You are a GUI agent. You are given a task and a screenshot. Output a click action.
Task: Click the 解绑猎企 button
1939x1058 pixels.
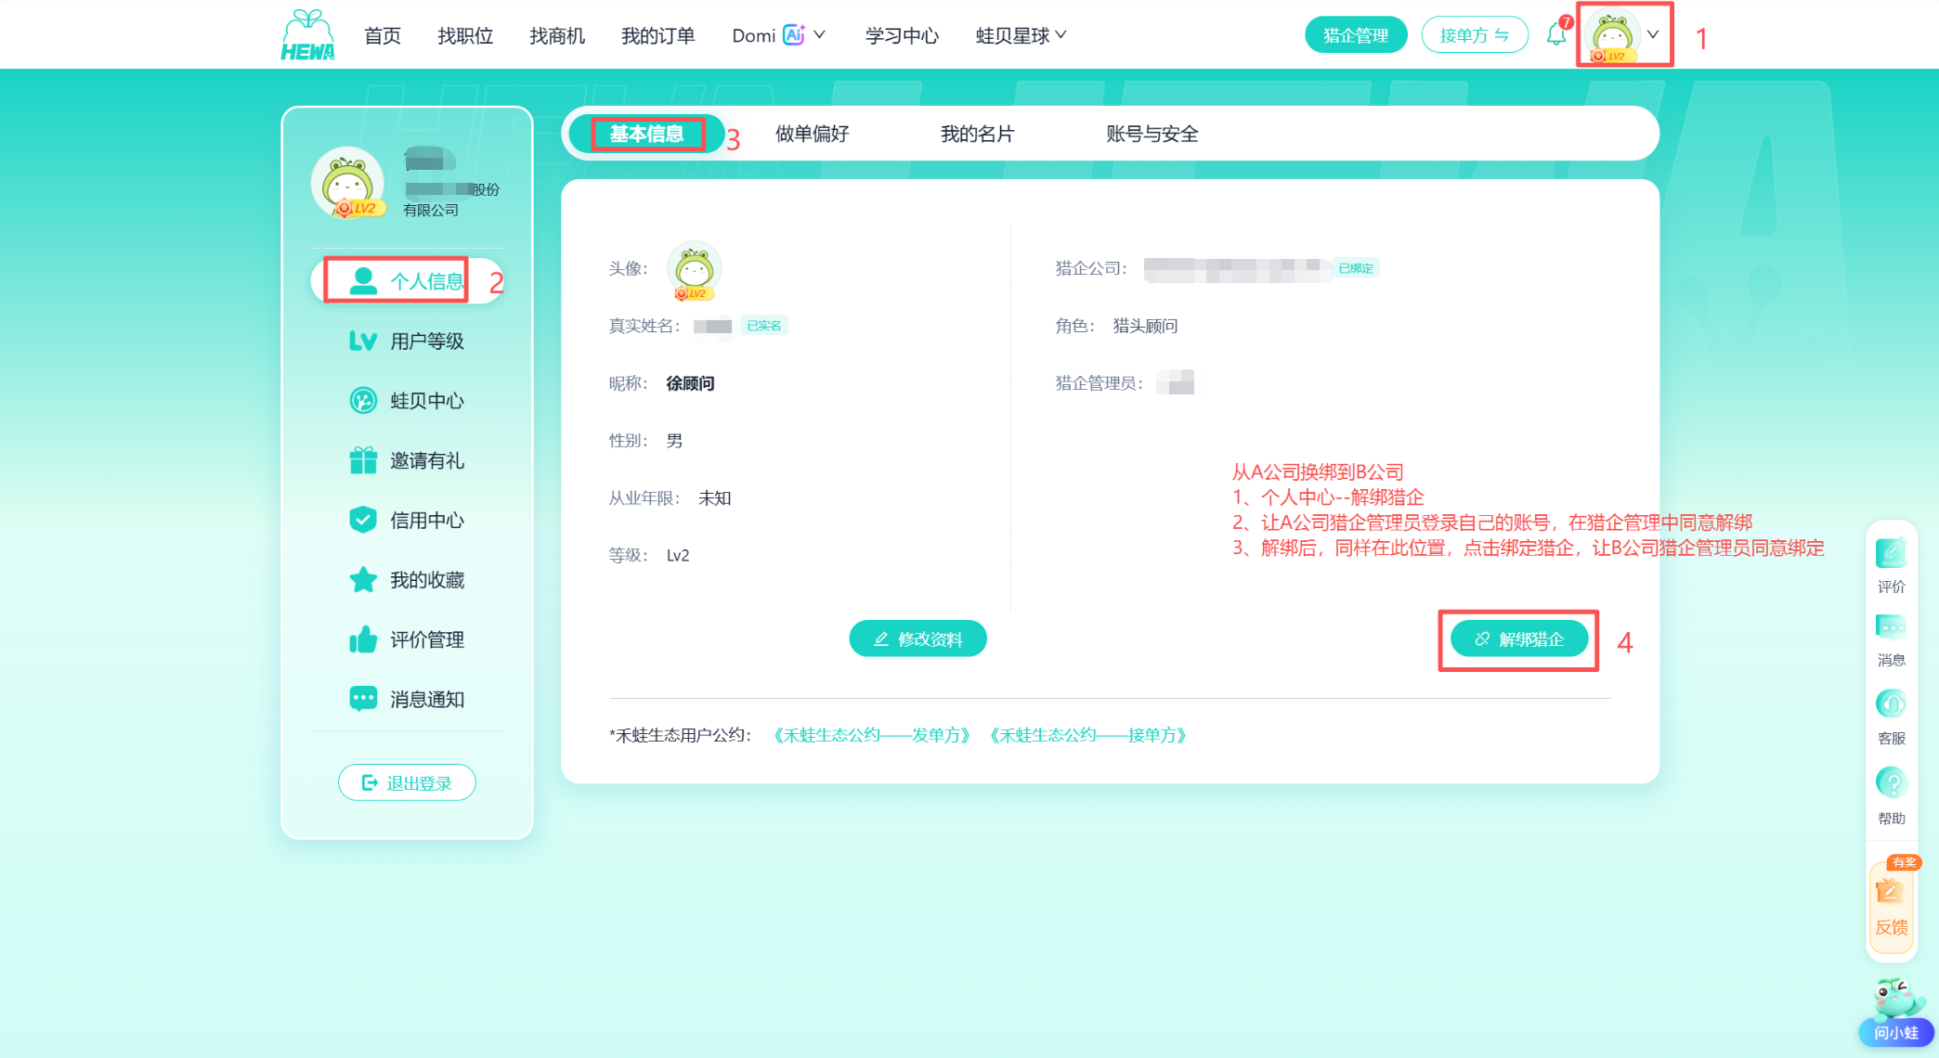1519,639
